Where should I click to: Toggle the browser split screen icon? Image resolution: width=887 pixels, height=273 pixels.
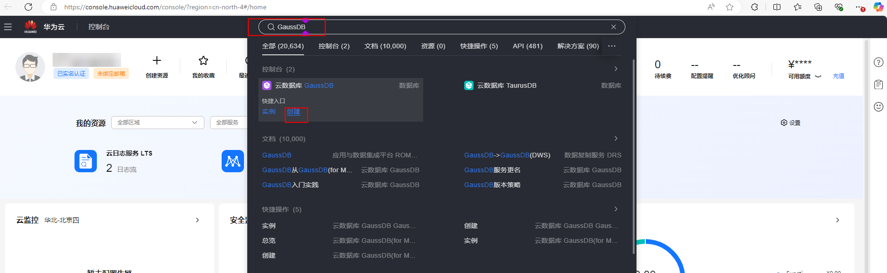click(777, 7)
